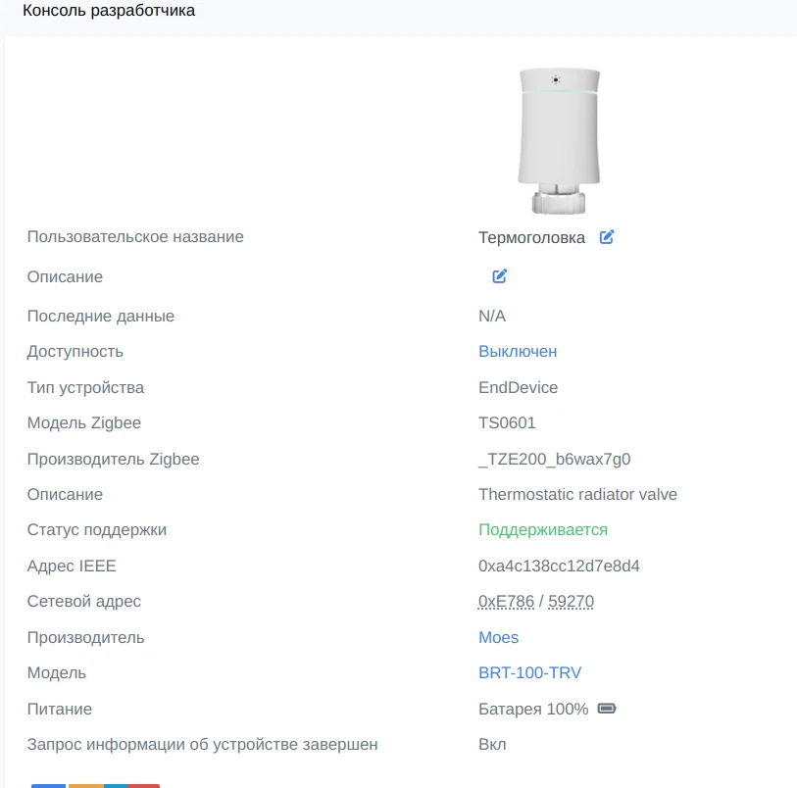Click the edit icon in the Описание row
The height and width of the screenshot is (788, 797).
[x=500, y=276]
